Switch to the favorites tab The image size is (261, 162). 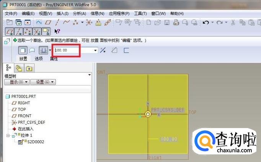click(29, 68)
